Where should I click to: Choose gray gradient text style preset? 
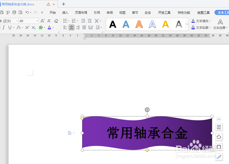[x=179, y=24]
